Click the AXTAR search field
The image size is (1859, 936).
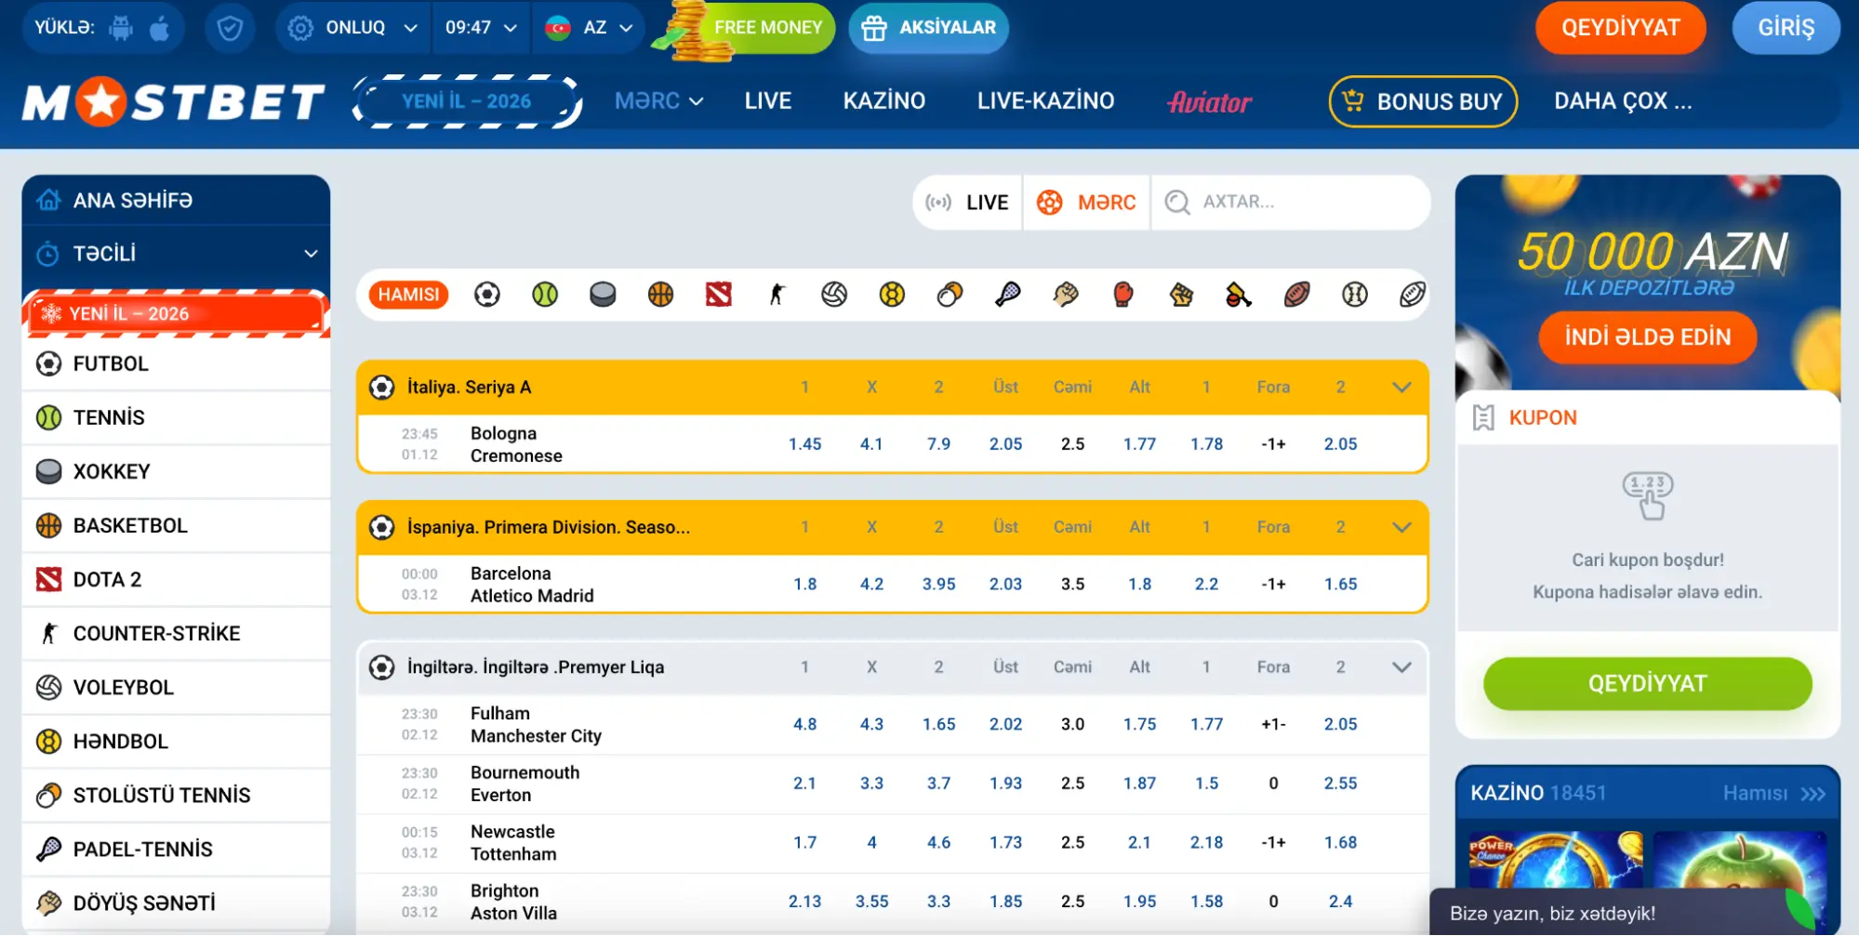(1291, 202)
